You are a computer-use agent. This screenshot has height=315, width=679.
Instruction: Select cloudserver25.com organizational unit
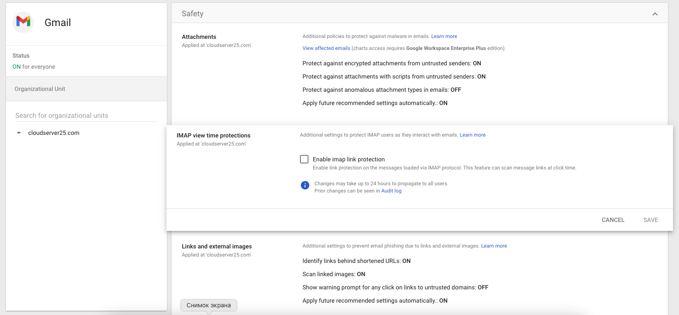pos(54,133)
